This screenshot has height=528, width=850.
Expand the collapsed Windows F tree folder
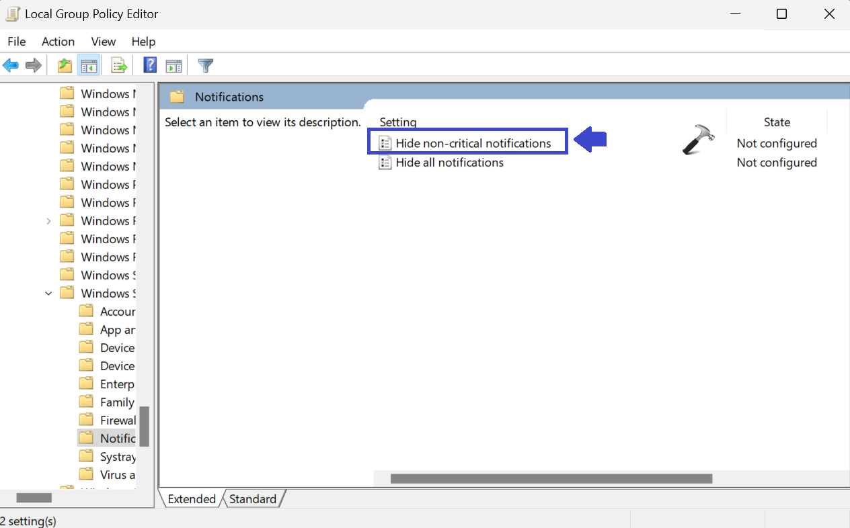coord(48,221)
